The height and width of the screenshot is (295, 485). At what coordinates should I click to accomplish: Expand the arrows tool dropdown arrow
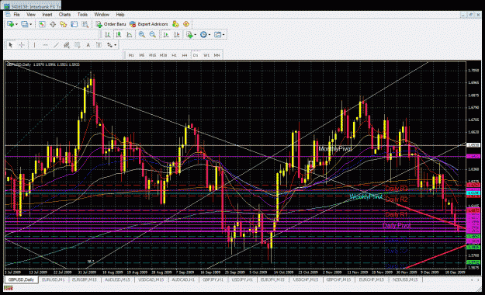coord(115,46)
